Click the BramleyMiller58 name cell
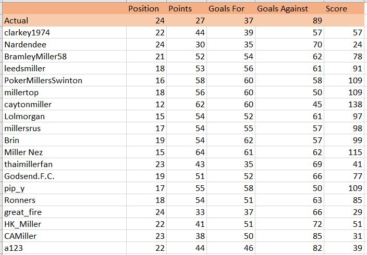The width and height of the screenshot is (367, 255). (x=64, y=56)
